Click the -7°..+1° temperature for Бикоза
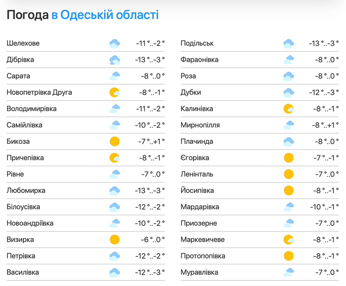 click(150, 142)
